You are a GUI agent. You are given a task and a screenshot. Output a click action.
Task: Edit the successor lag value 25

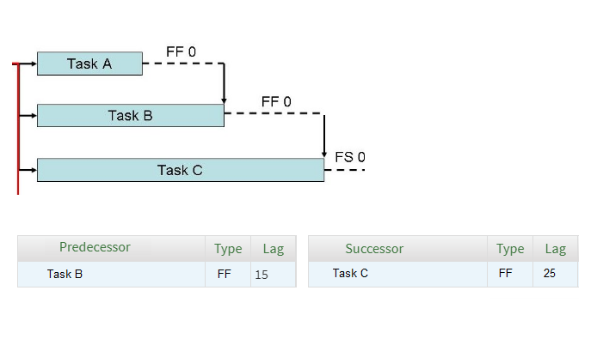click(x=550, y=273)
